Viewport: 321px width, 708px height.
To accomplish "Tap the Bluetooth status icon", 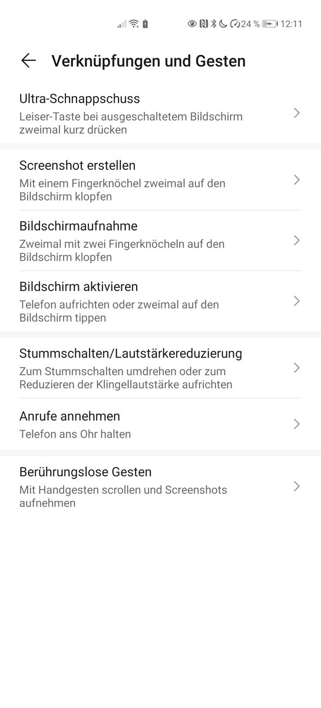I will [214, 24].
